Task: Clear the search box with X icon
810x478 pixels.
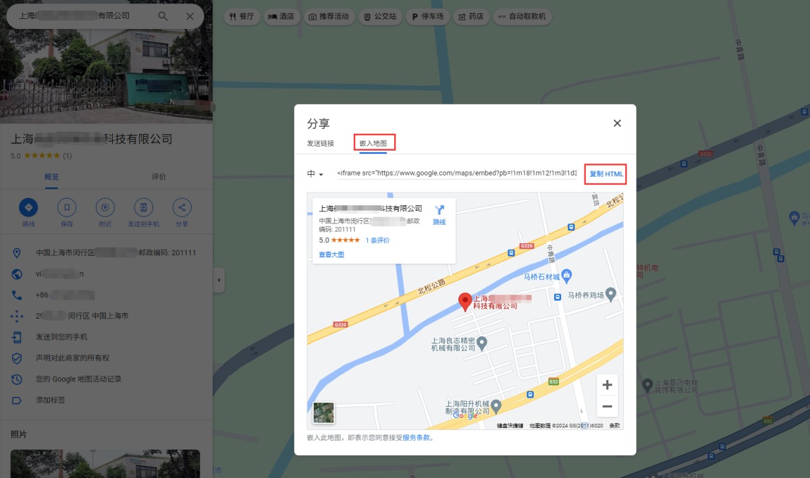Action: click(190, 16)
